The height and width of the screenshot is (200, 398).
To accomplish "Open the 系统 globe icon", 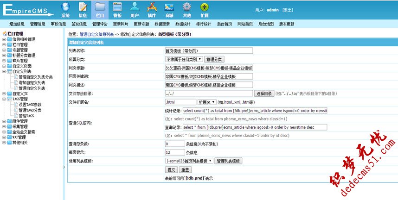I will click(x=65, y=7).
